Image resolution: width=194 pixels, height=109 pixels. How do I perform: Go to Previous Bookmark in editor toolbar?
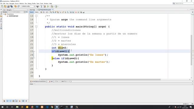coord(63,12)
